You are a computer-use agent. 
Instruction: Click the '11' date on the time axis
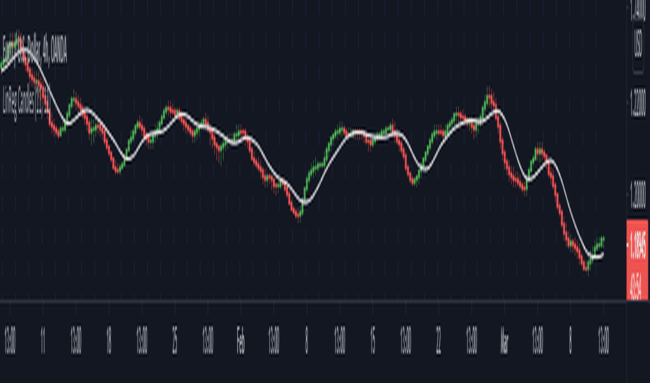(43, 341)
